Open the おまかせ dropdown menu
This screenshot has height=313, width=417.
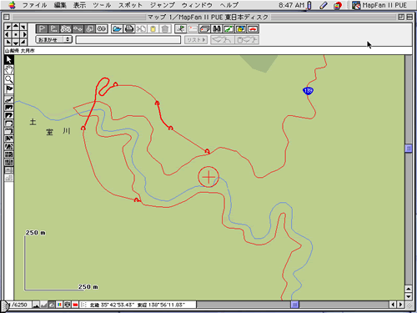click(x=54, y=39)
